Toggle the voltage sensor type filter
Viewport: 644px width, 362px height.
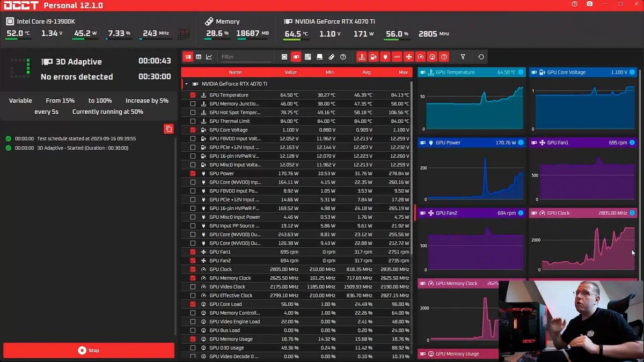[374, 57]
